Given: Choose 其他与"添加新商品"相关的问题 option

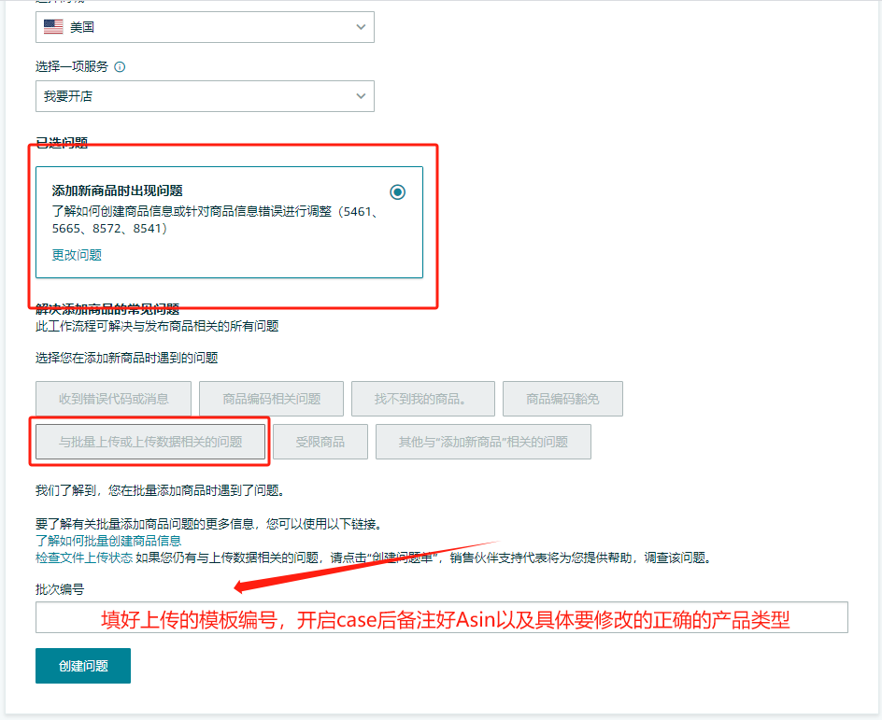Looking at the screenshot, I should point(483,442).
